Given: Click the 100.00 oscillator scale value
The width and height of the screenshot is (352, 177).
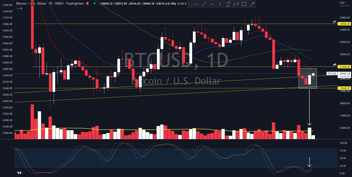Looking at the screenshot, I should [x=343, y=143].
